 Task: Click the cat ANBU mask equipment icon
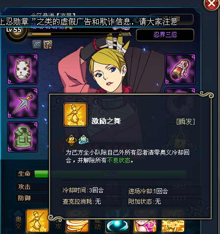click(x=23, y=69)
